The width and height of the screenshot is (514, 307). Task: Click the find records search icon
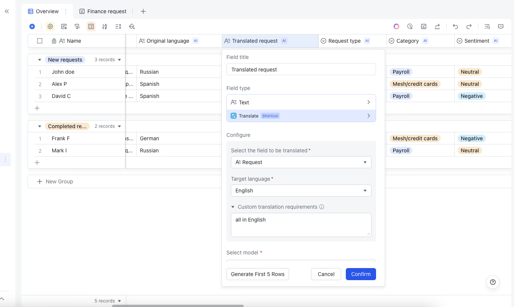487,26
